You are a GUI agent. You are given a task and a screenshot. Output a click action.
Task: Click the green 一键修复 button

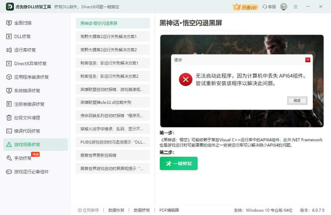[x=179, y=163]
